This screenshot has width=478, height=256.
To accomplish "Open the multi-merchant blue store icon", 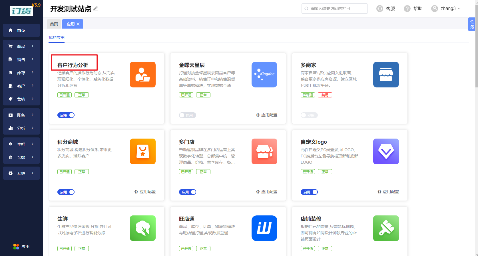I will pos(386,75).
